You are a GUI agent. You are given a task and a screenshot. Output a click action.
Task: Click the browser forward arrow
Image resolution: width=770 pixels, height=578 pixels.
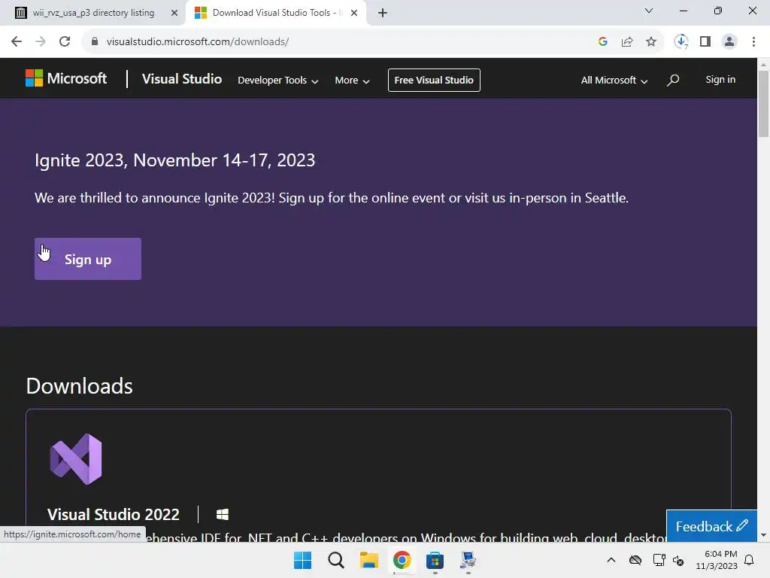[41, 42]
